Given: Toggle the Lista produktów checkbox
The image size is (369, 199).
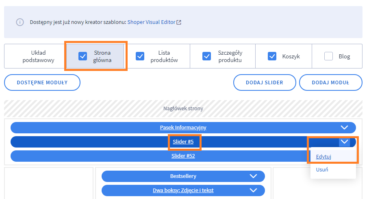Looking at the screenshot, I should pyautogui.click(x=140, y=56).
